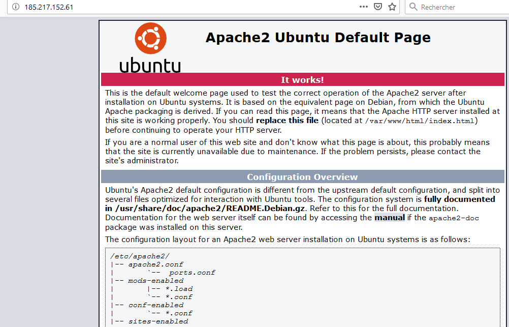Image resolution: width=509 pixels, height=327 pixels.
Task: Click the ports.conf entry in tree
Action: (192, 273)
